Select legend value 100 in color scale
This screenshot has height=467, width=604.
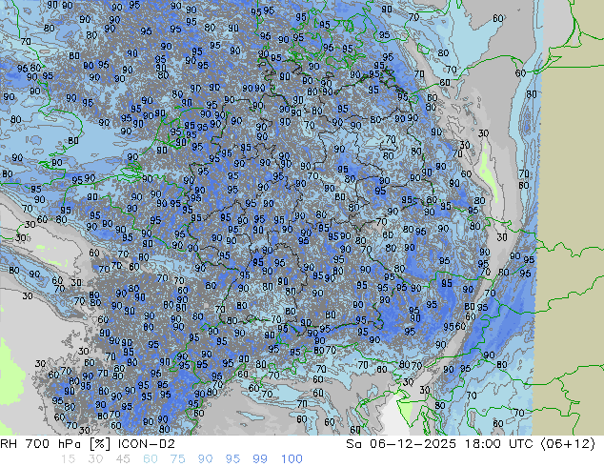click(292, 459)
